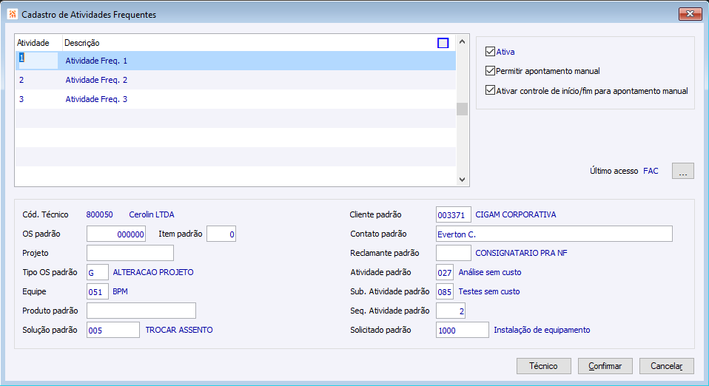Toggle Ativar controle de início/fim checkbox

490,90
